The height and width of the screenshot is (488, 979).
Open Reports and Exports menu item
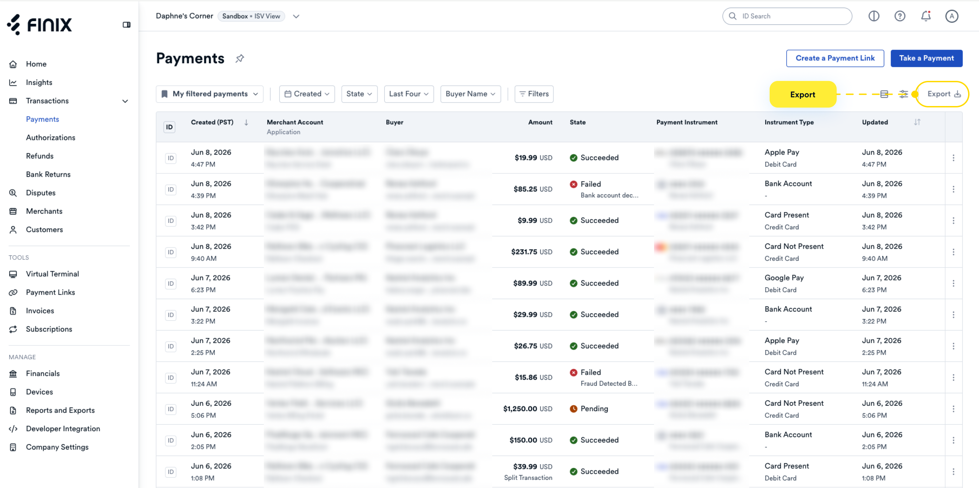point(61,410)
